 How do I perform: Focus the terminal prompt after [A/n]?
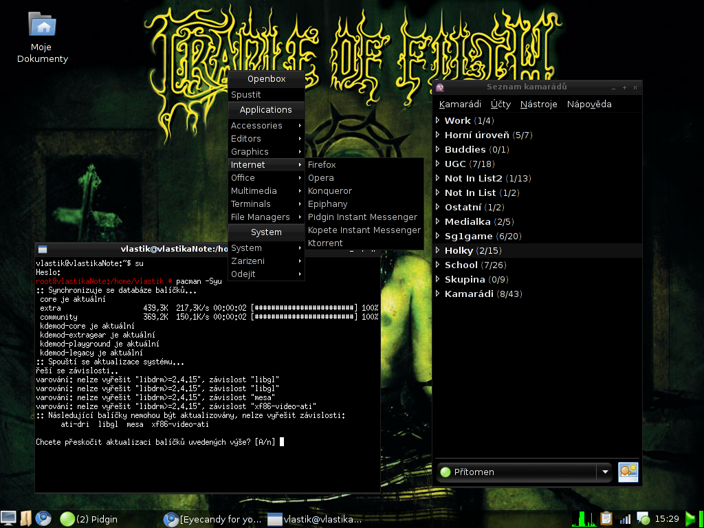(x=281, y=442)
